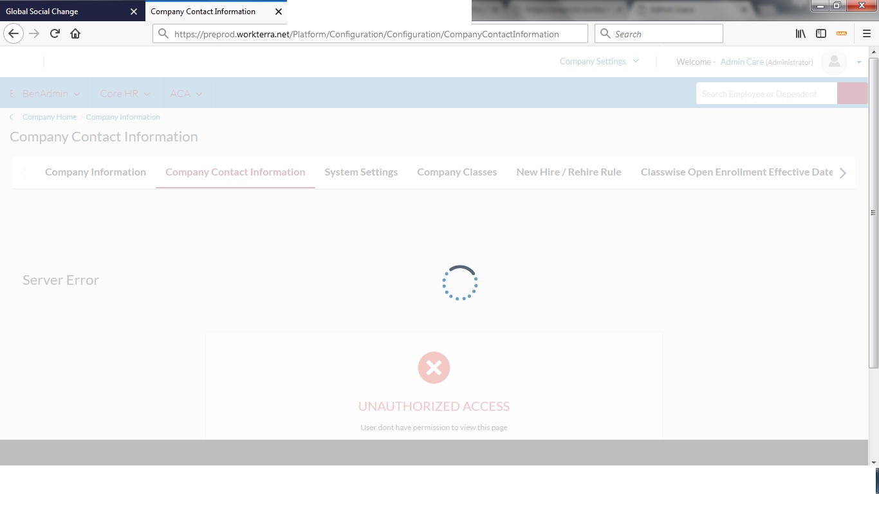Open the ACA dropdown menu
The width and height of the screenshot is (879, 522).
[186, 94]
